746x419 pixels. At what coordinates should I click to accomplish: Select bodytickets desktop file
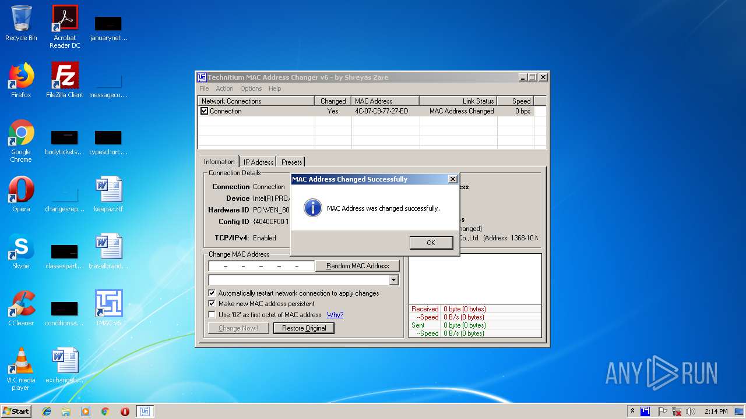[x=65, y=143]
